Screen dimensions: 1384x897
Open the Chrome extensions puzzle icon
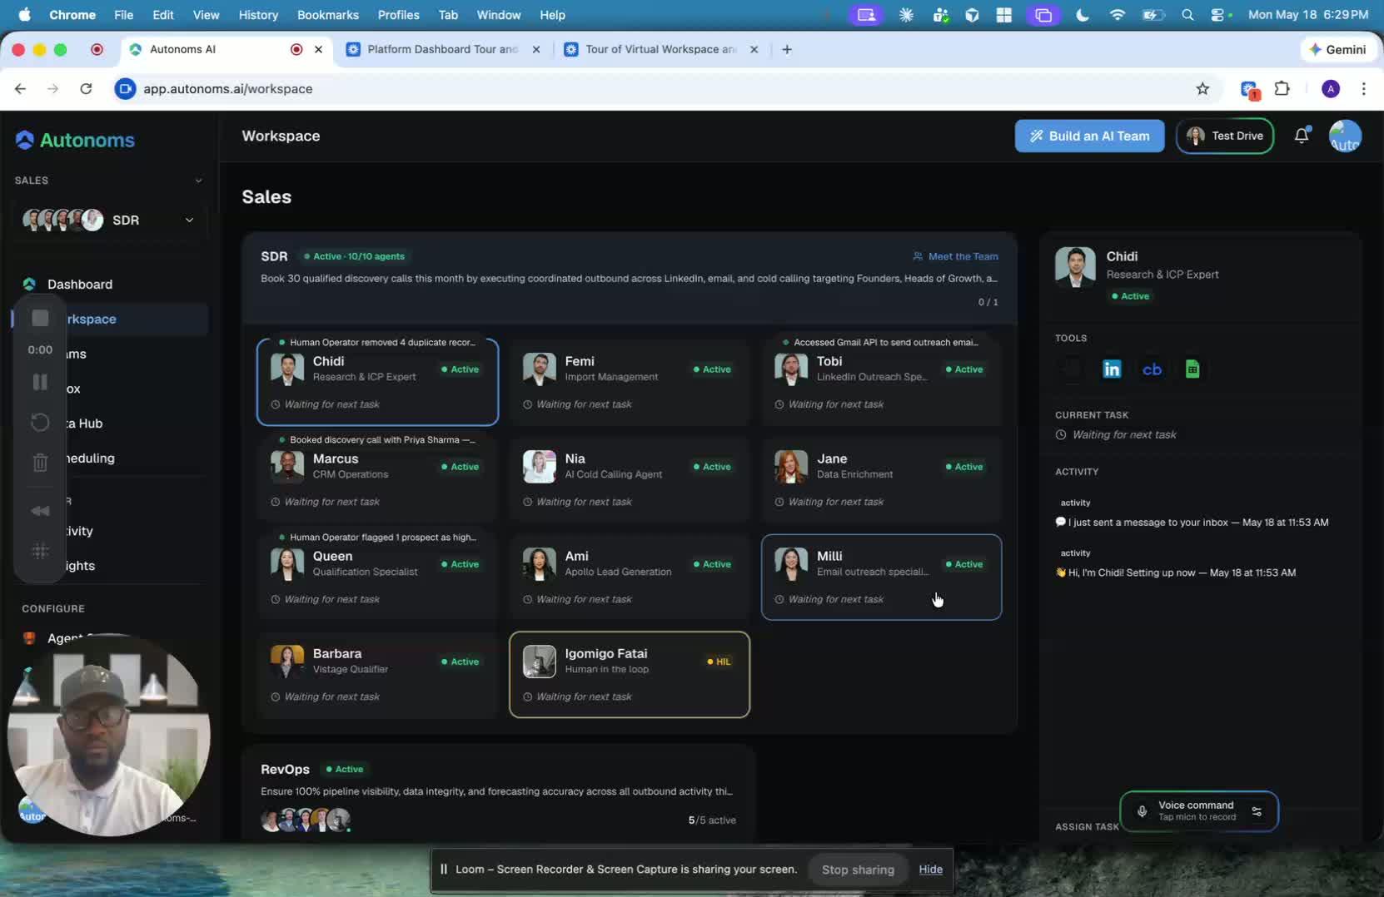pyautogui.click(x=1282, y=88)
